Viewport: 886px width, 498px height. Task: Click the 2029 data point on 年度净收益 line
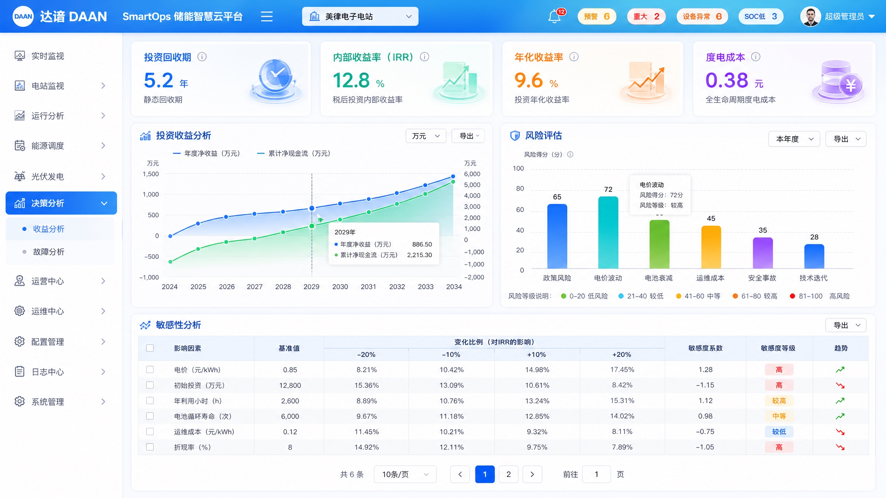[x=311, y=208]
